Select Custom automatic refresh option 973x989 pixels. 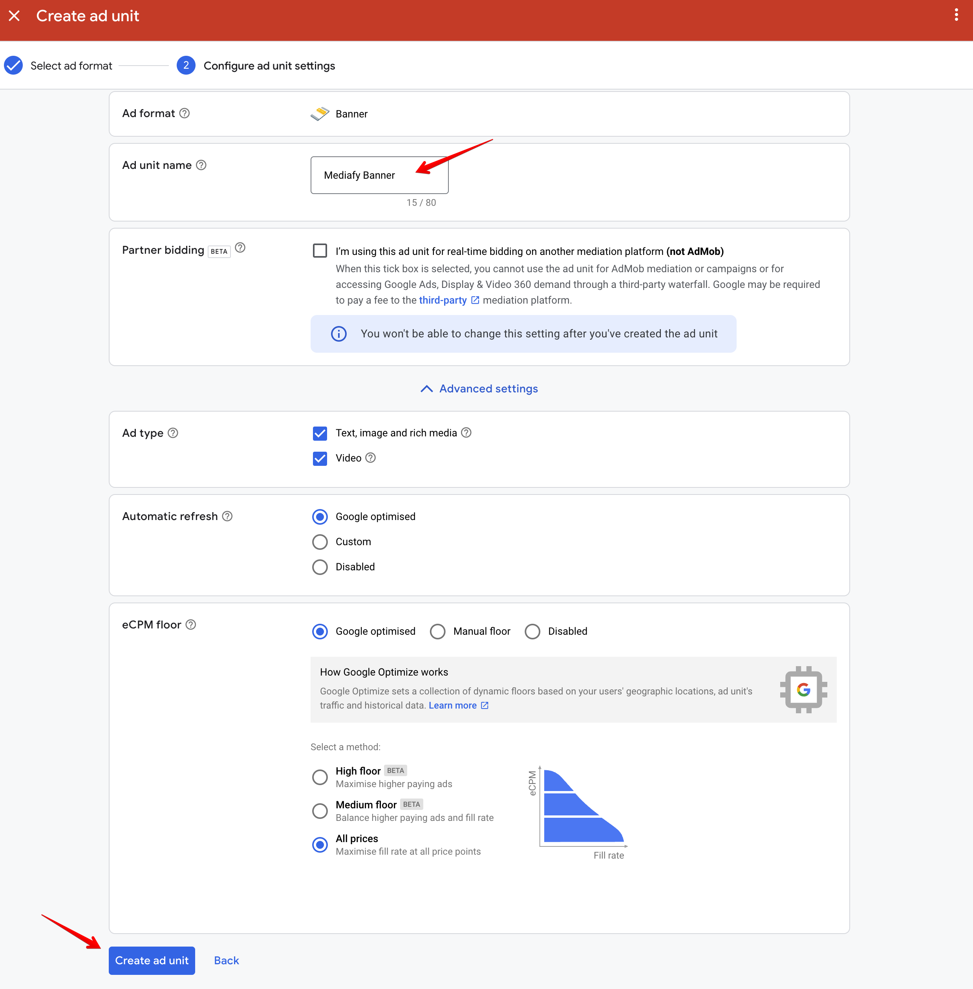click(x=320, y=542)
